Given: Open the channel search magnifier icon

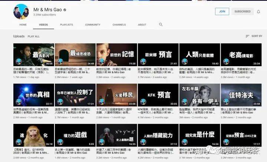Looking at the screenshot, I should (161, 24).
